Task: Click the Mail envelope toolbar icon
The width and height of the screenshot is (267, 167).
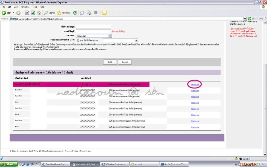Action: 82,13
